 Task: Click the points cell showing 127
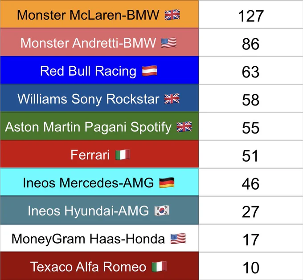(251, 15)
